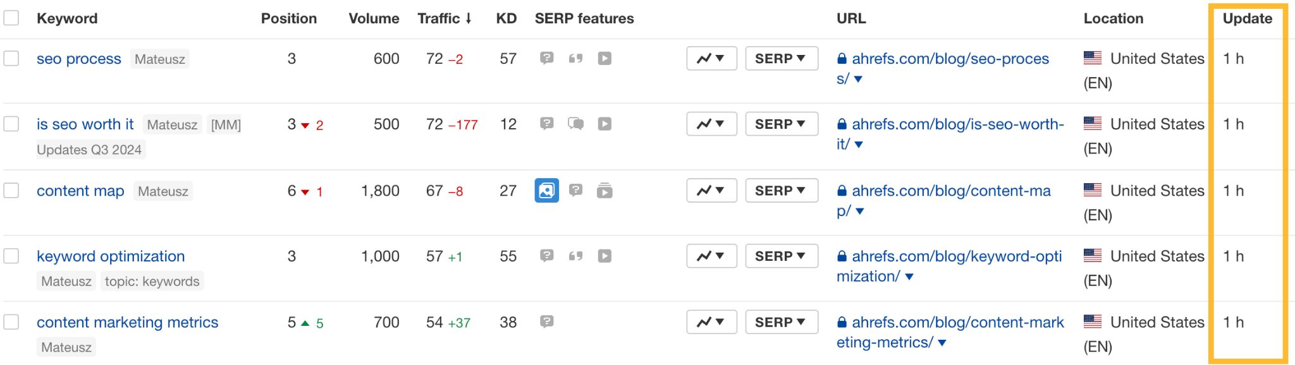Select the checkbox for "keyword optimization" row

point(10,256)
